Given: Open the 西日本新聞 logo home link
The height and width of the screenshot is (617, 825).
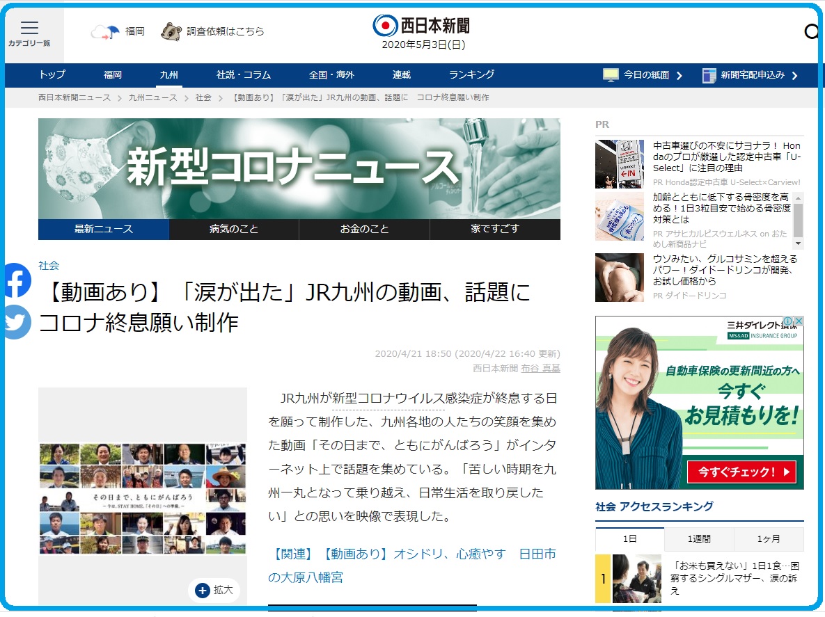Looking at the screenshot, I should (x=421, y=25).
